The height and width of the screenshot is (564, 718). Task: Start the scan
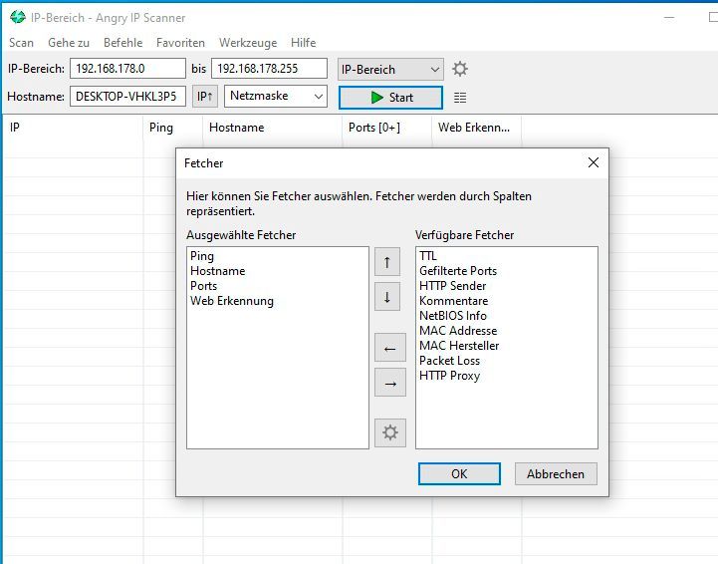[x=390, y=98]
